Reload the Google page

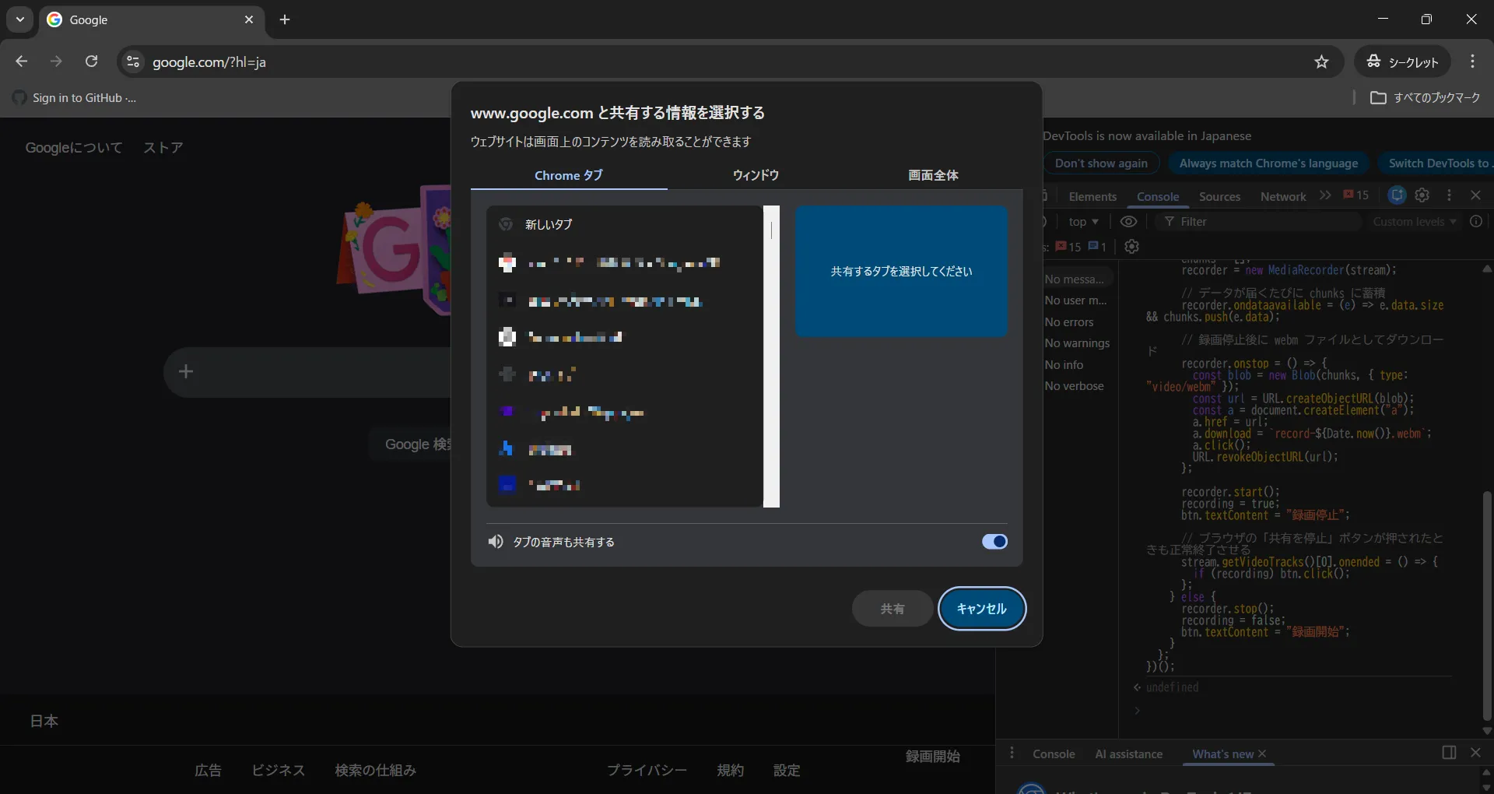91,61
